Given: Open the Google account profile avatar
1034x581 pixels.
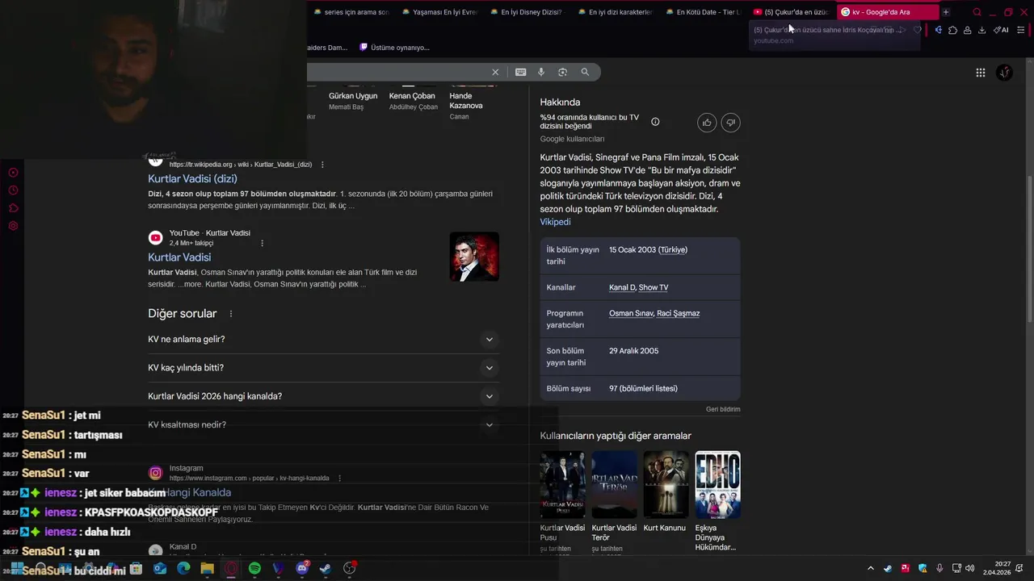Looking at the screenshot, I should pos(1004,73).
